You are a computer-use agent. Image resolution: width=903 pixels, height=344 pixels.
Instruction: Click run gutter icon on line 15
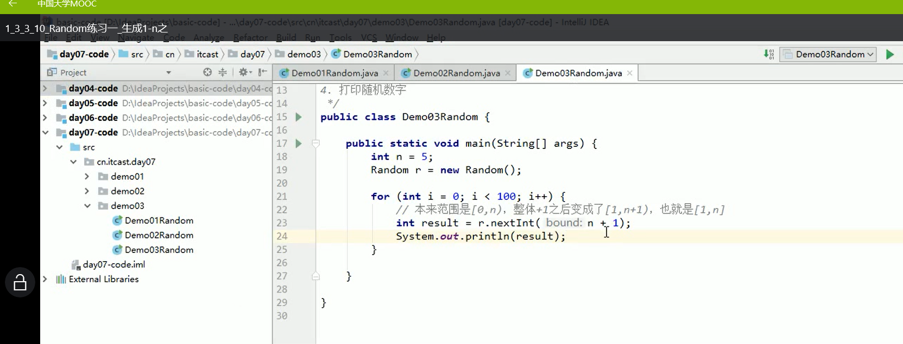point(298,117)
